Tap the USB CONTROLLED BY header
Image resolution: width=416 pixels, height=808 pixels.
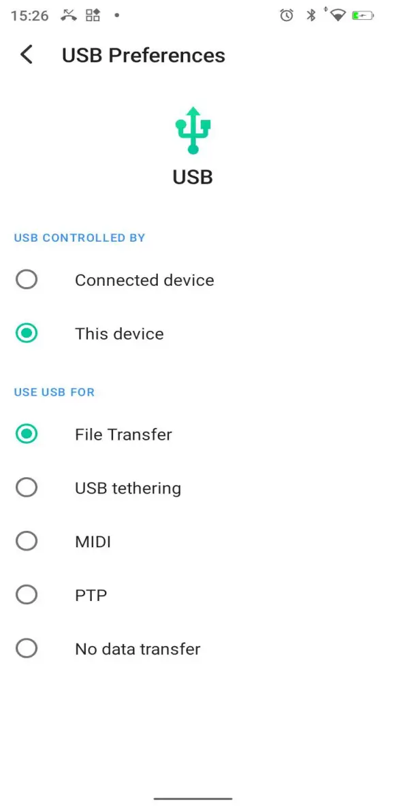(x=79, y=238)
